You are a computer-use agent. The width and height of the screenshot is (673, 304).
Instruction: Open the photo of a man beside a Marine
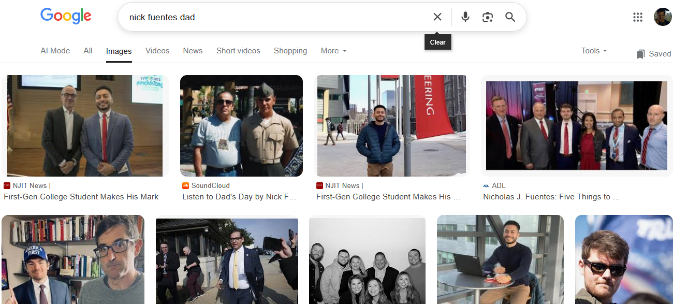click(241, 126)
